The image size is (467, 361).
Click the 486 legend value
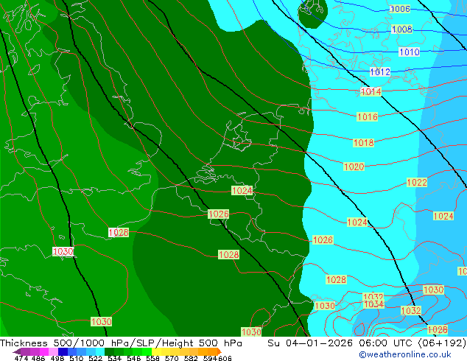coord(38,358)
